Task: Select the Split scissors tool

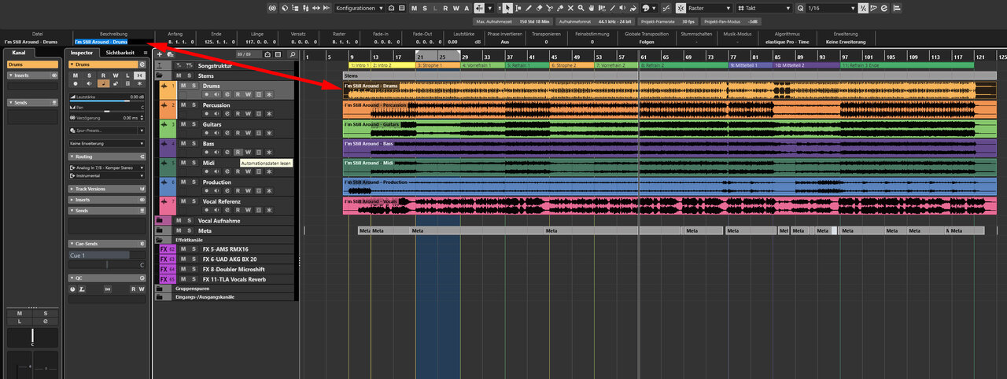Action: (x=550, y=8)
